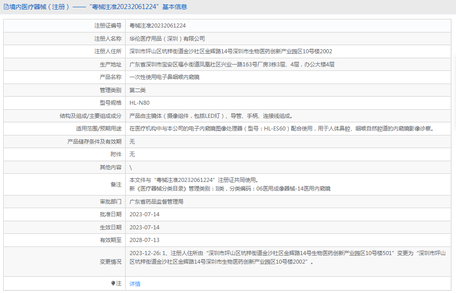Select approving department 广东省药品监督管理局

coord(156,201)
